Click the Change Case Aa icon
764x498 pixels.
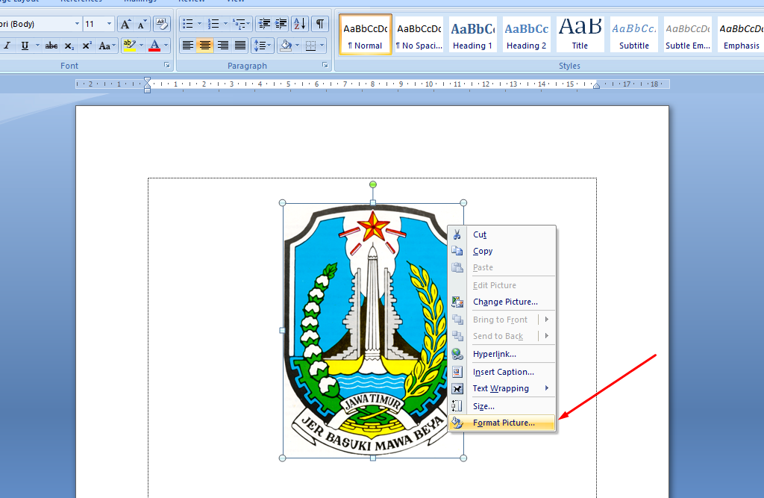point(104,46)
